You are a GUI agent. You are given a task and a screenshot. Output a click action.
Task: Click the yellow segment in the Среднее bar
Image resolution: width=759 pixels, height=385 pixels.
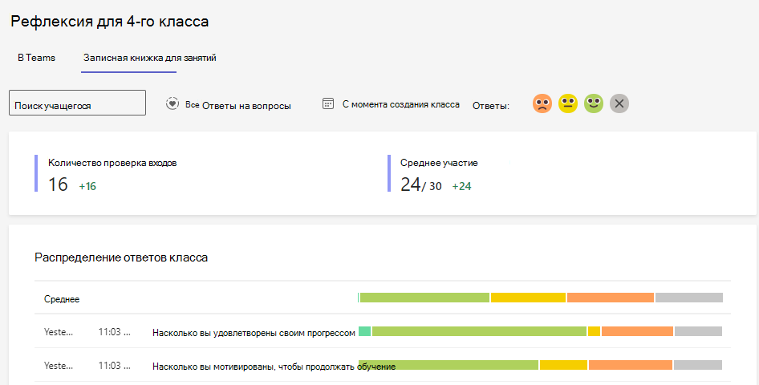[x=528, y=298]
